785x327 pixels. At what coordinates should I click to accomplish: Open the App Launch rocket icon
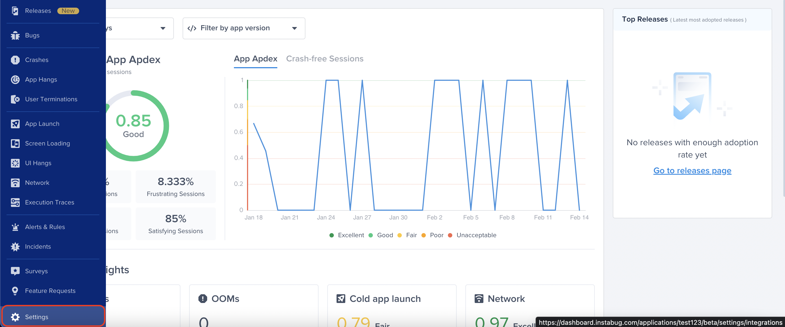(15, 124)
